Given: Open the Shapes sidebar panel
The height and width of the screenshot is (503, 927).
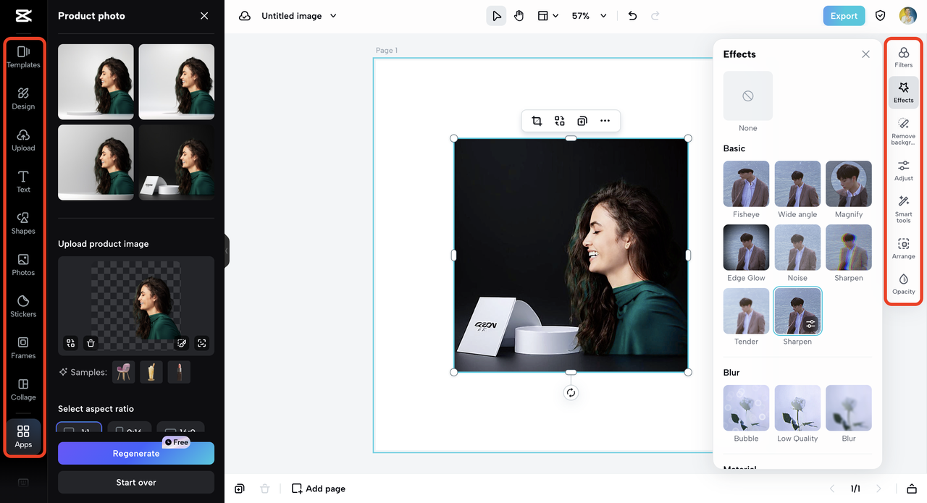Looking at the screenshot, I should point(23,223).
